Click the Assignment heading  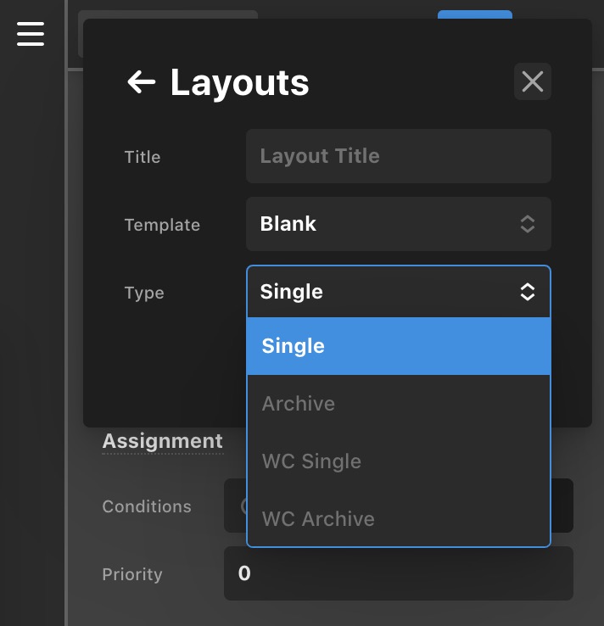(x=163, y=441)
